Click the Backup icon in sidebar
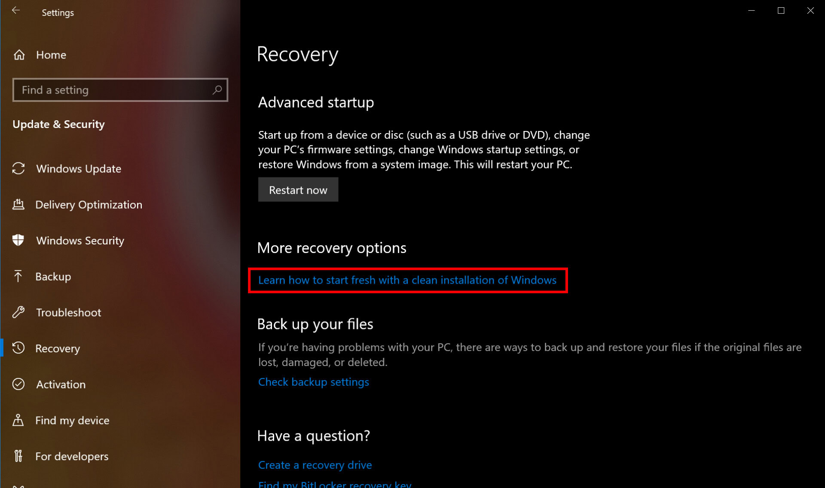 (x=19, y=276)
